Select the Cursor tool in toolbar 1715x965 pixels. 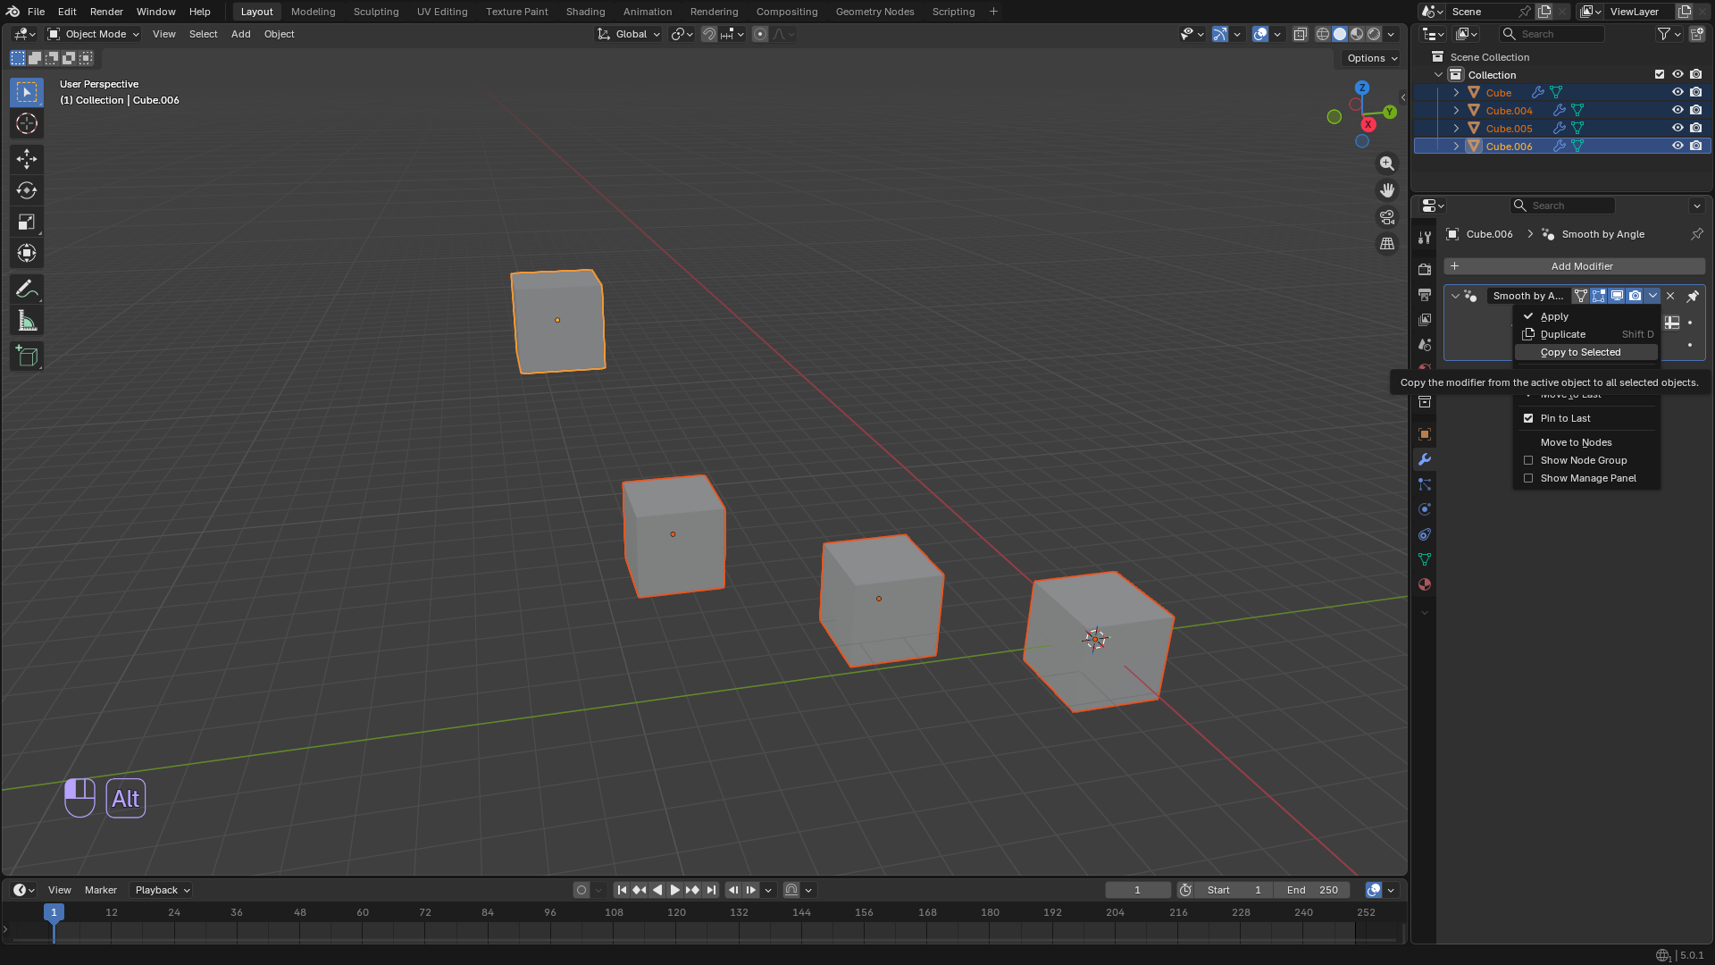coord(27,123)
